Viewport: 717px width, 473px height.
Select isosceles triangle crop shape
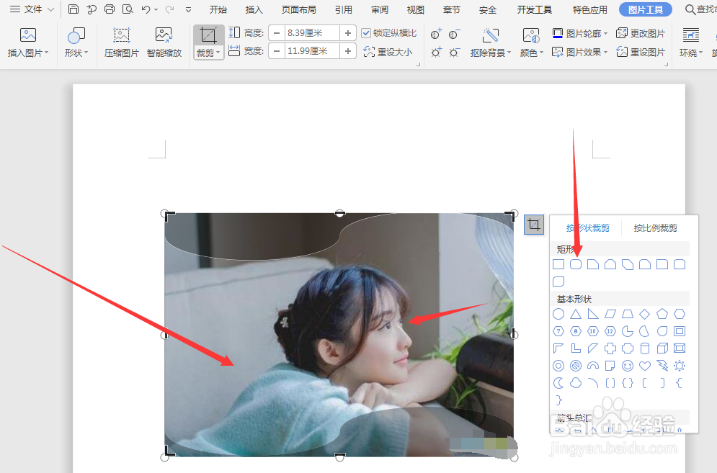(x=576, y=314)
